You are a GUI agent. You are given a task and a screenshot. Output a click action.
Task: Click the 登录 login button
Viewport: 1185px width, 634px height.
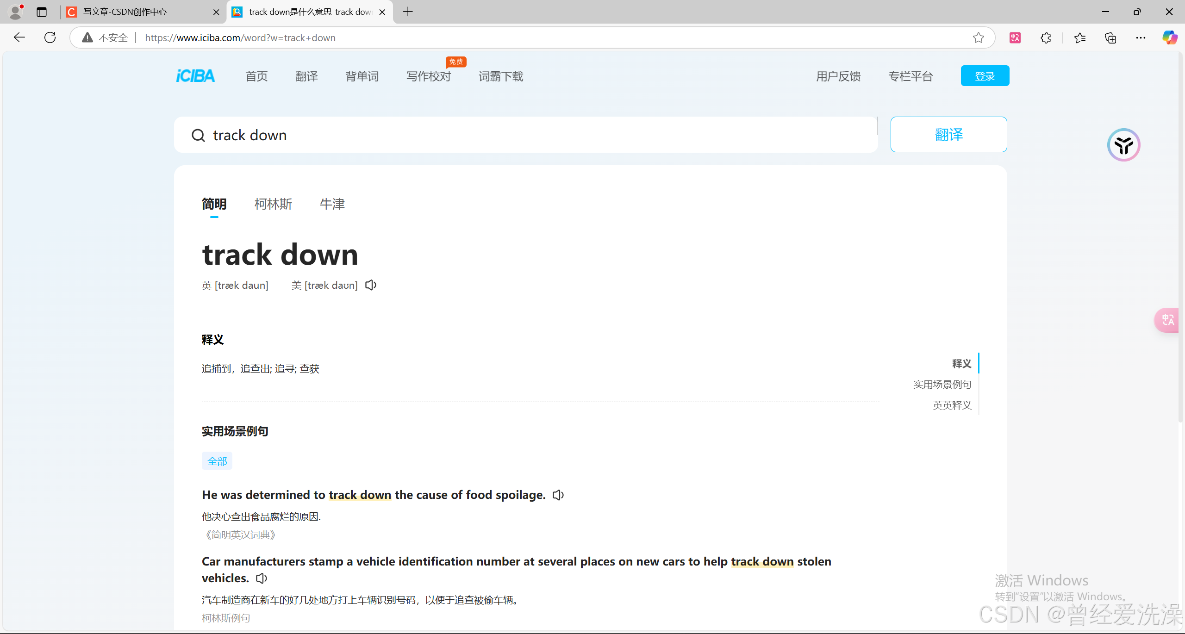pyautogui.click(x=985, y=76)
